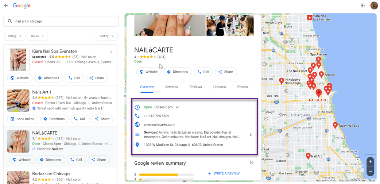
Task: Switch to the Reviews tab
Action: (195, 87)
